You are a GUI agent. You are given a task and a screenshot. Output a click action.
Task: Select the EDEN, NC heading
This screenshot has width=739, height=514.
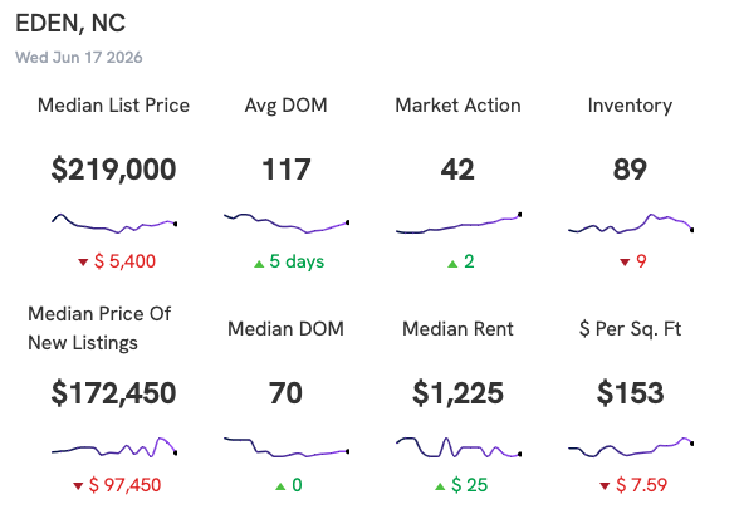click(x=70, y=23)
